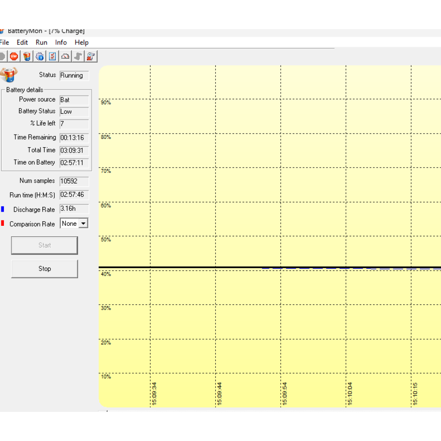The height and width of the screenshot is (441, 441).
Task: Open the Edit menu
Action: pyautogui.click(x=22, y=42)
